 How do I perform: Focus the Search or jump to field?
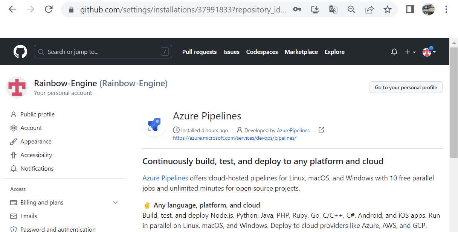click(x=103, y=52)
